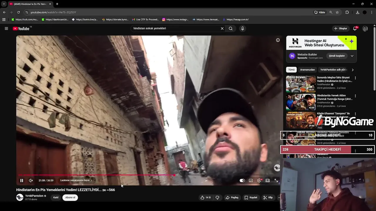Expand the Hostinger ad chevron
376x211 pixels.
(x=352, y=56)
